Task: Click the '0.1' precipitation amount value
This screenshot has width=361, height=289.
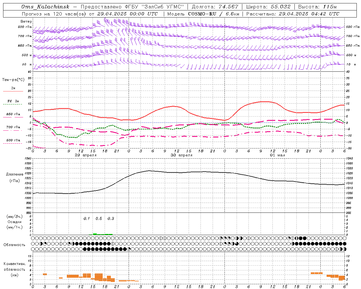Action: coord(87,218)
